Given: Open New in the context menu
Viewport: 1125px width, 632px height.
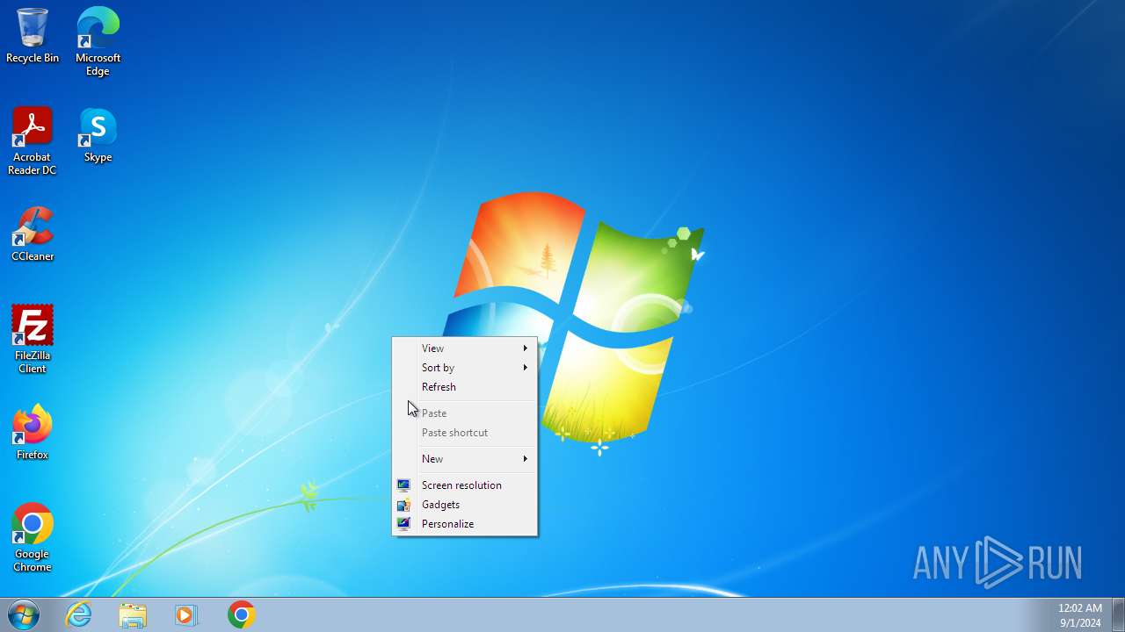Looking at the screenshot, I should (x=464, y=459).
